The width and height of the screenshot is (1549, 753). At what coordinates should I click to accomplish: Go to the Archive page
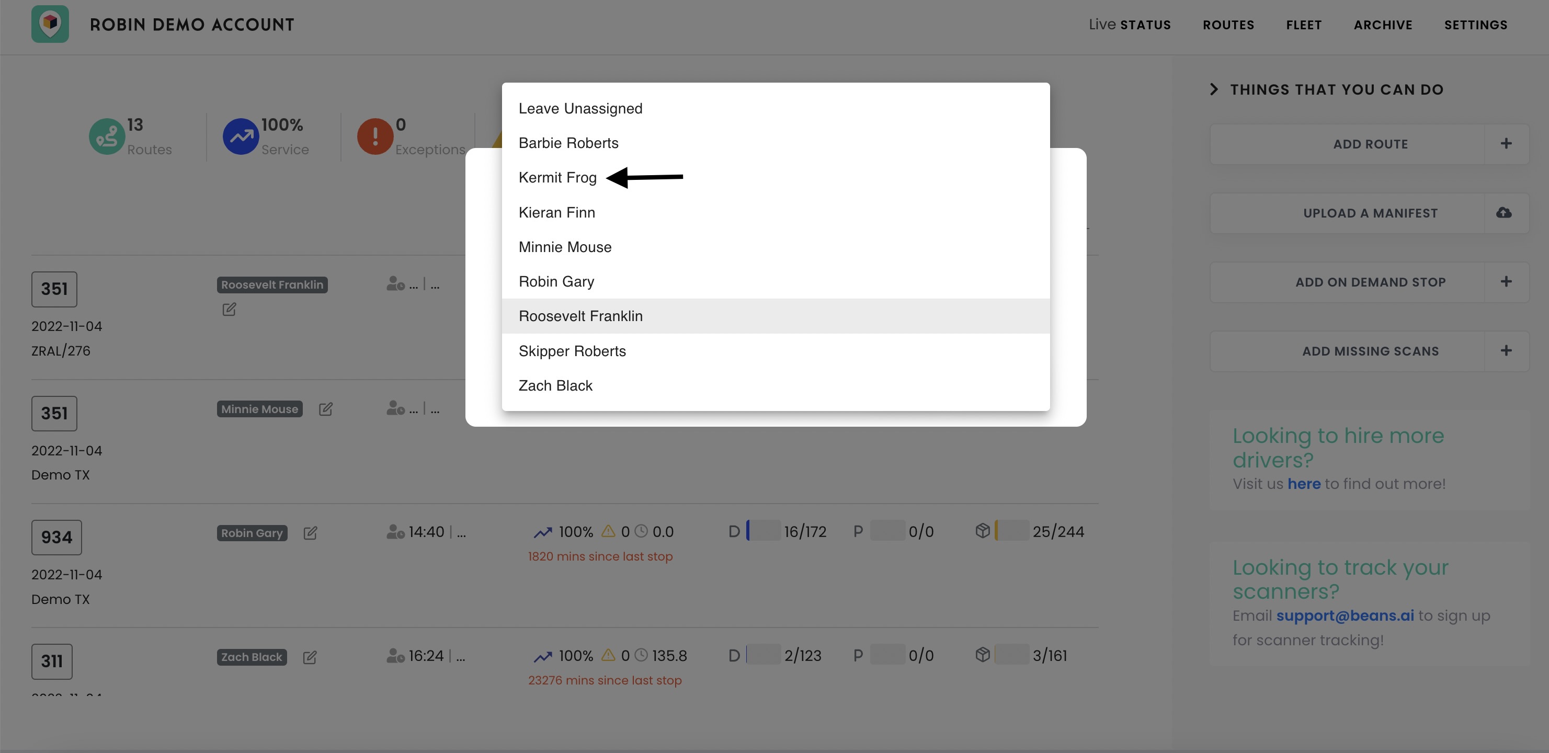coord(1382,25)
